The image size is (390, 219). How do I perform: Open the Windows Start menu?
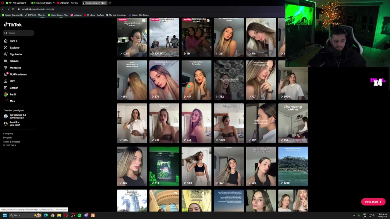coord(5,215)
